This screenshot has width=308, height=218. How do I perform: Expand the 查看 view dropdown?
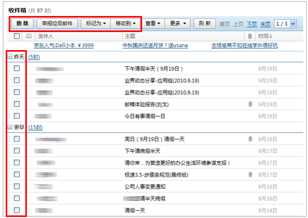(152, 24)
